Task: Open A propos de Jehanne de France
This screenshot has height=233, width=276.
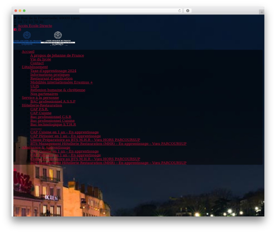Action: coord(57,56)
